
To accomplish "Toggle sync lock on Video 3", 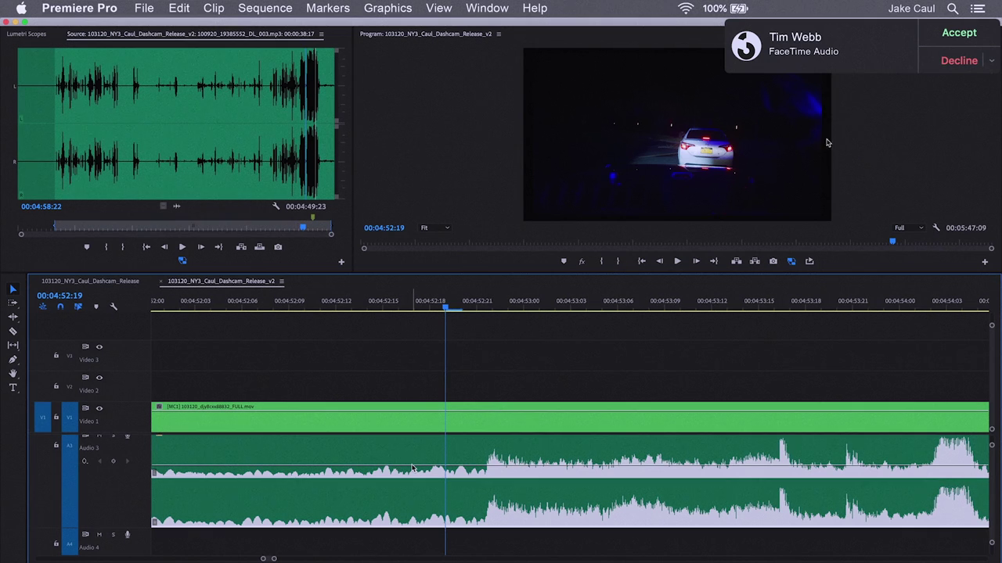I will tap(85, 346).
